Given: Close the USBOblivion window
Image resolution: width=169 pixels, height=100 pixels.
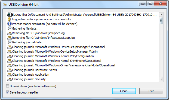Looking at the screenshot, I should click(160, 4).
